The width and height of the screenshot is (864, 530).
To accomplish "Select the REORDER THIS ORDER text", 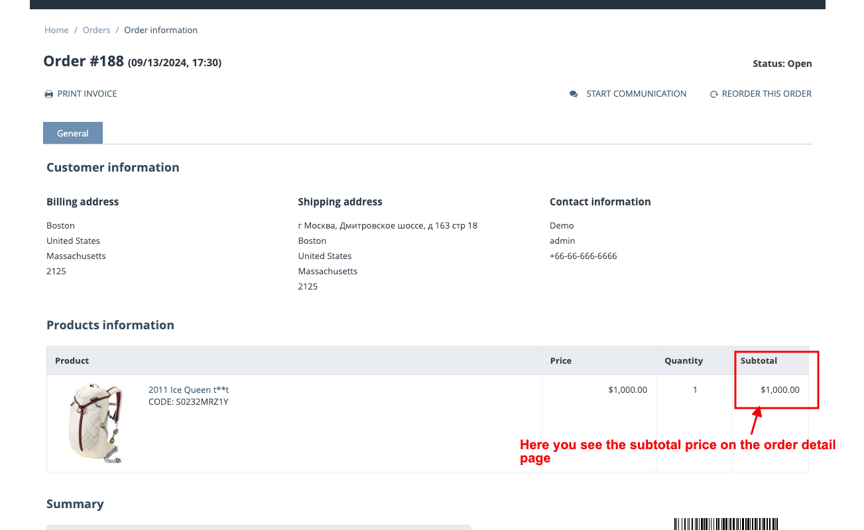I will pos(767,93).
